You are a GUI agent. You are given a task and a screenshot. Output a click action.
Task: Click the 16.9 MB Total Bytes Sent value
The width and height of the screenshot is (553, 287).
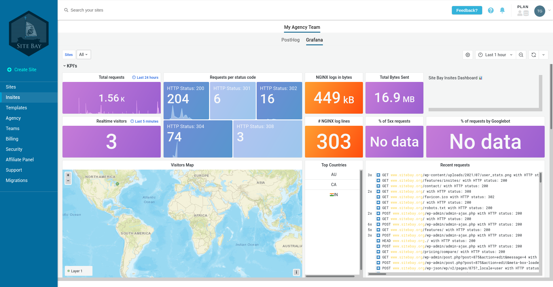coord(394,98)
